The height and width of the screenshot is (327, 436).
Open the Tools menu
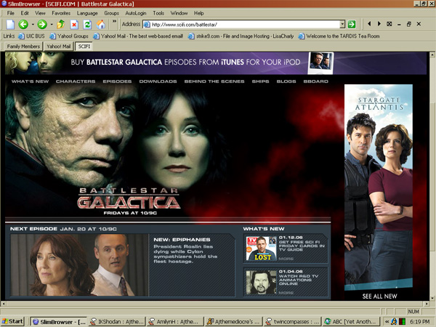[158, 13]
